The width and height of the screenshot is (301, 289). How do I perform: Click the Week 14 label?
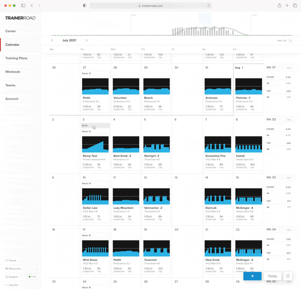tap(95, 184)
